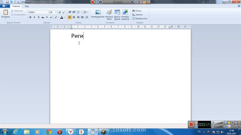Switch to the Главная tab
This screenshot has width=241, height=135.
point(16,6)
